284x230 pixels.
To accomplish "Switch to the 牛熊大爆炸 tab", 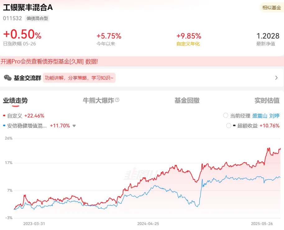I will pos(98,100).
